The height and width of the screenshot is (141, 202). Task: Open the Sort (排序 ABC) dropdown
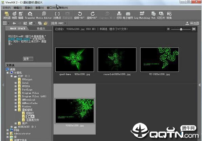pyautogui.click(x=58, y=23)
